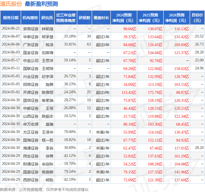Viewport: 205px width, 192px height.
Task: Click the 21.71亿 profit value
Action: coord(130,116)
